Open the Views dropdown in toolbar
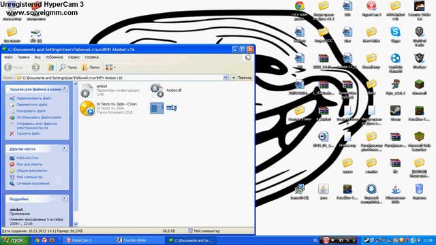Screen dimensions: 436x245 tap(110, 67)
